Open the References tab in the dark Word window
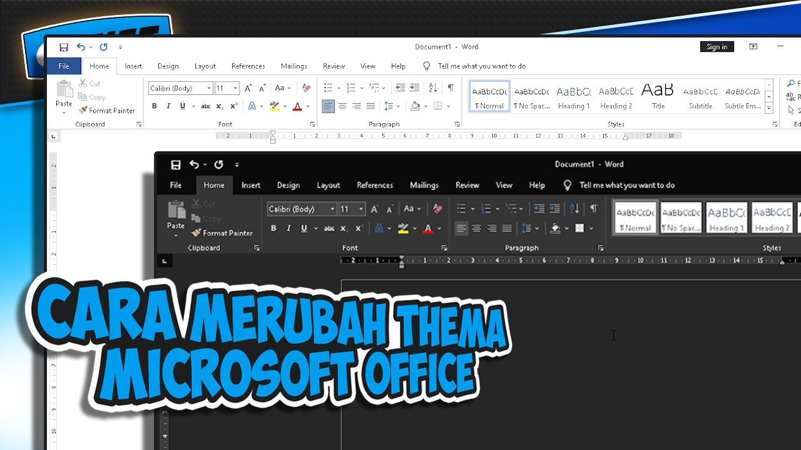 [x=375, y=185]
